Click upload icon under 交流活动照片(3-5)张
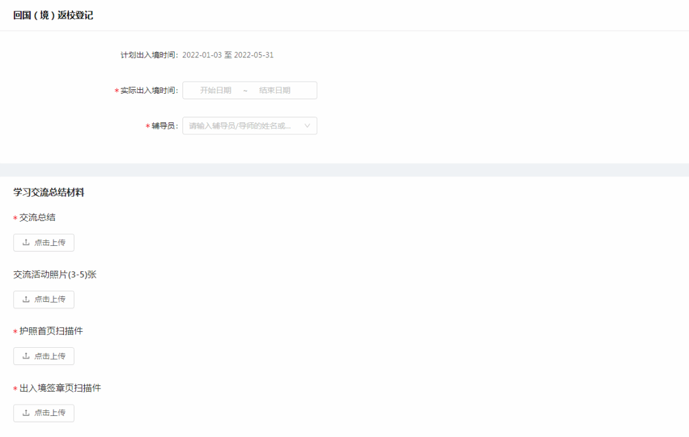The height and width of the screenshot is (437, 689). (x=26, y=299)
